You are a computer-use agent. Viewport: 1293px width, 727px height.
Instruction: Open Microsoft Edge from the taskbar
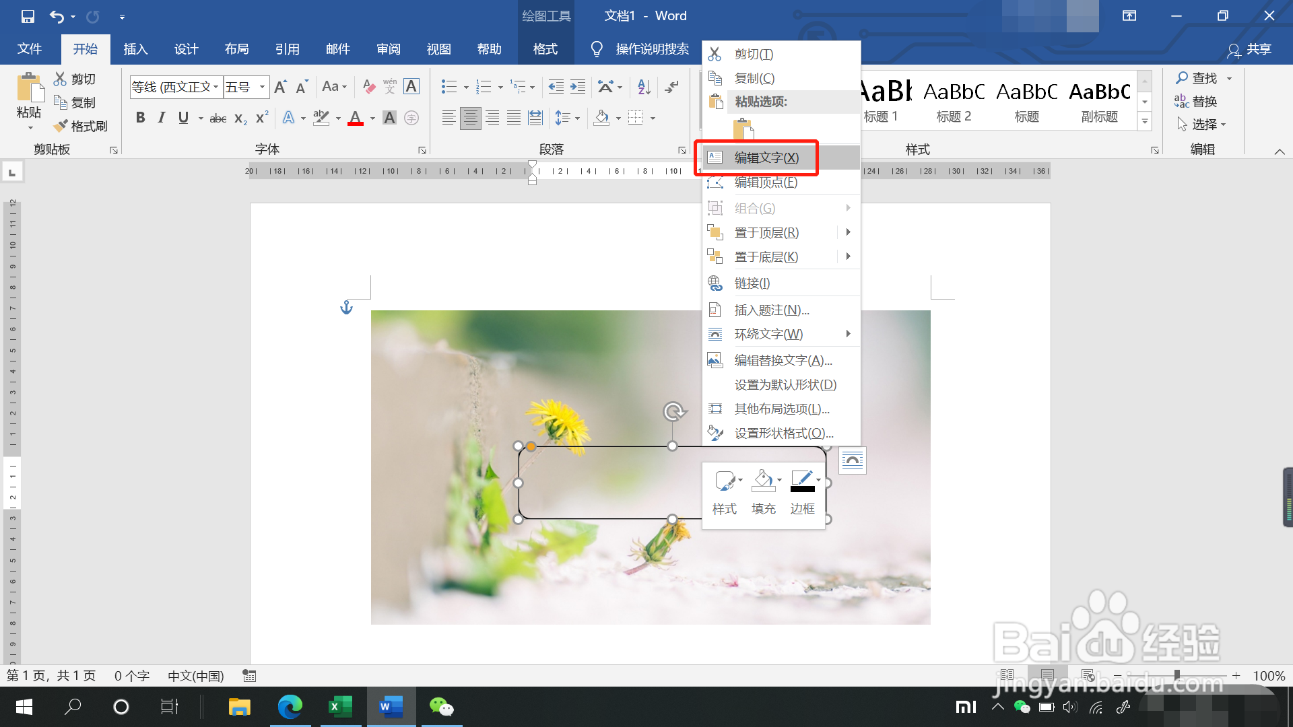[x=290, y=707]
